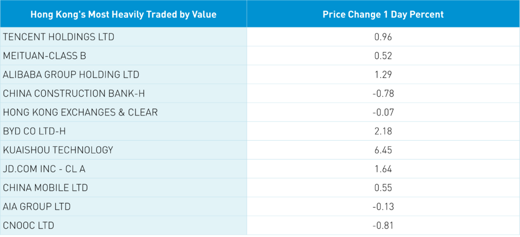The image size is (520, 237).
Task: Click ALIBABA GROUP HOLDING LTD cell
Action: pyautogui.click(x=71, y=74)
